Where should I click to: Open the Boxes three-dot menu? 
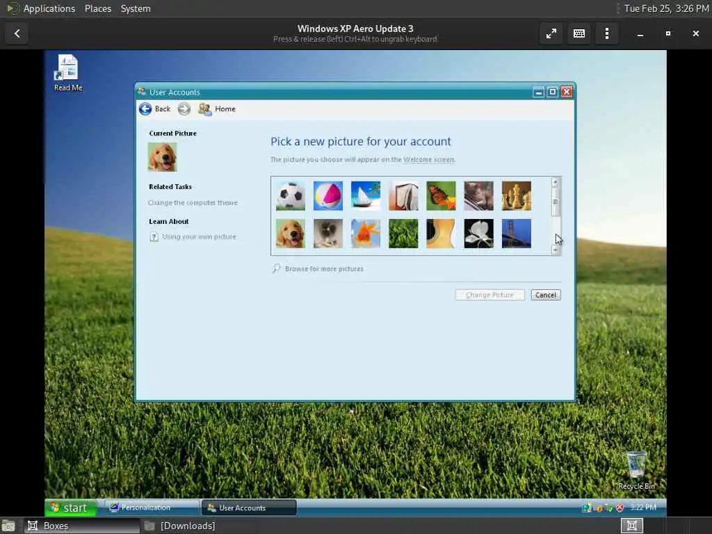[606, 33]
